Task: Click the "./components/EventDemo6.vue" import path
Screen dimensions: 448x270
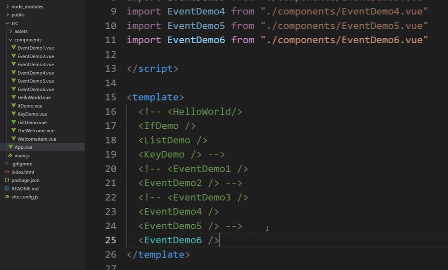Action: coord(344,40)
